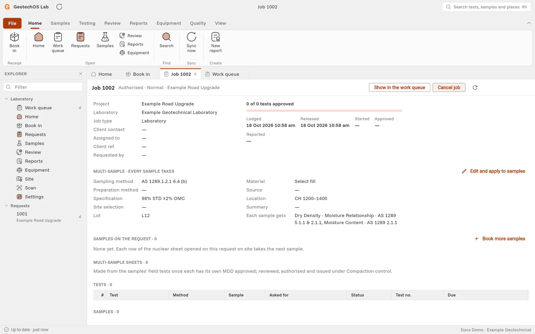Click Show in the work queue
Image resolution: width=535 pixels, height=334 pixels.
pyautogui.click(x=399, y=88)
